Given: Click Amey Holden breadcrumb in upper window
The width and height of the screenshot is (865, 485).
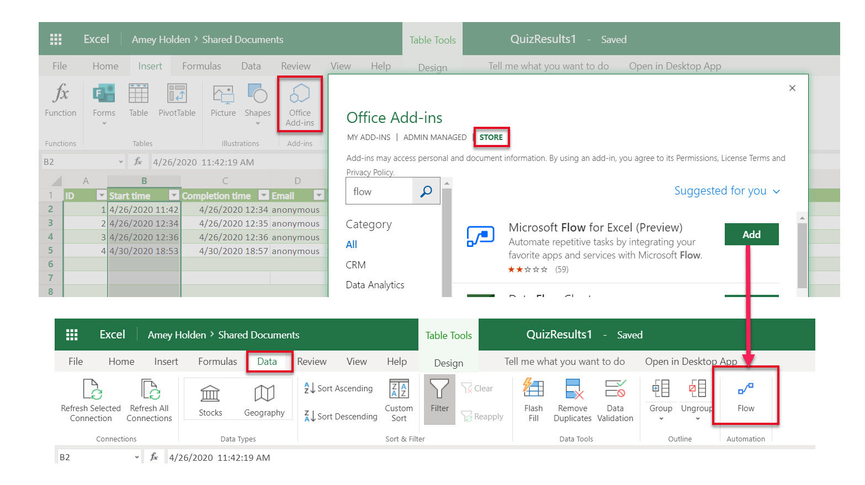Looking at the screenshot, I should point(161,39).
